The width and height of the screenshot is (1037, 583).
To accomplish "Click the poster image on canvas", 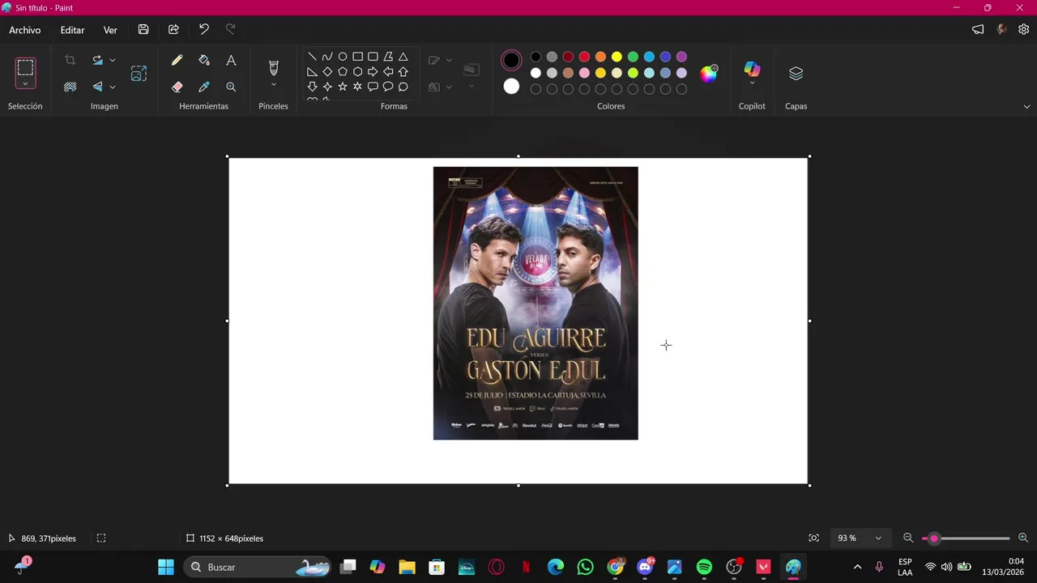I will [x=536, y=304].
